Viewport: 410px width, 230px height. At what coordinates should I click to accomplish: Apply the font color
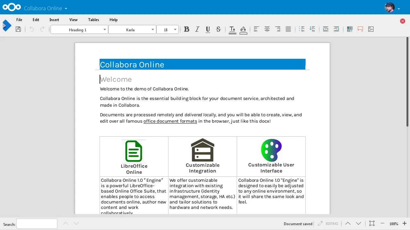click(x=233, y=30)
